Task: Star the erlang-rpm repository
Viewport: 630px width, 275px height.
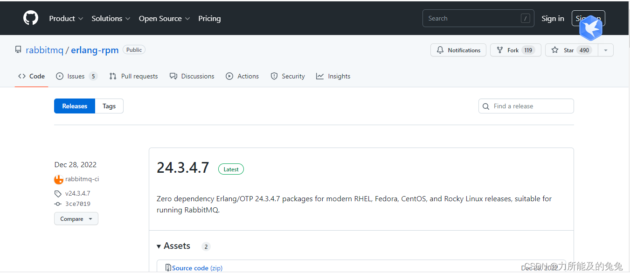Action: [569, 50]
